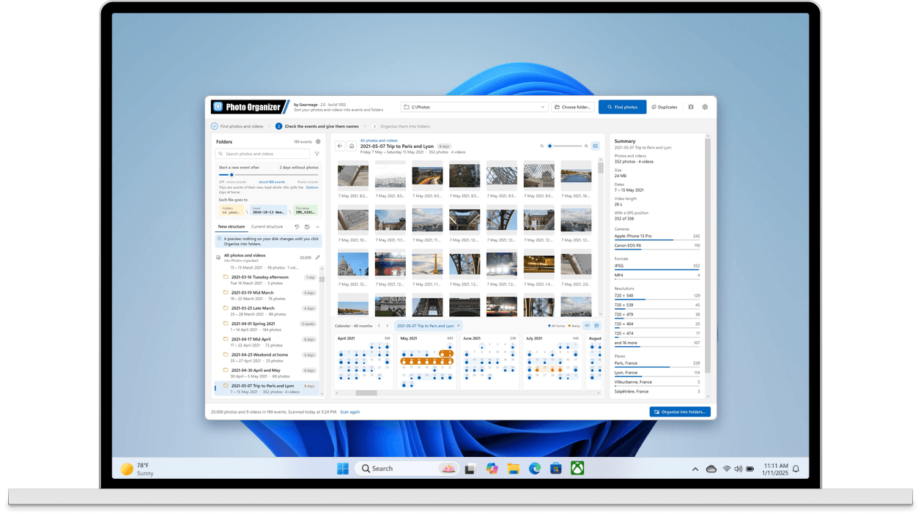Start scanning with Find photos button

(x=622, y=107)
